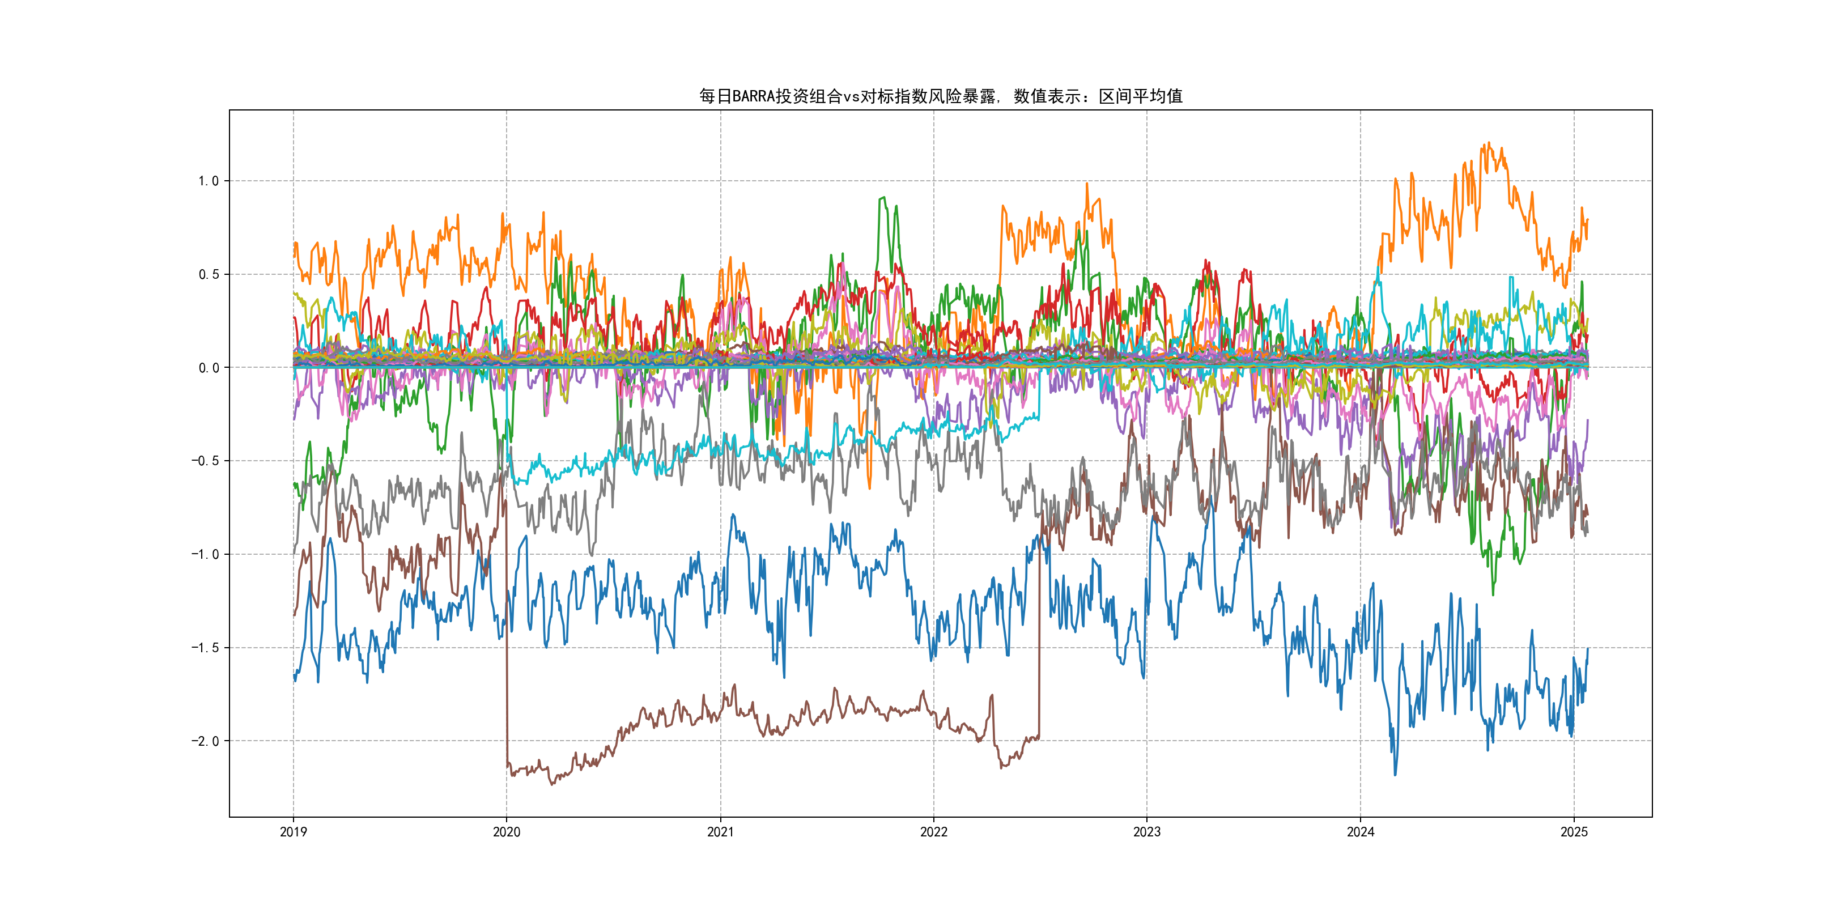Viewport: 1836px width, 918px height.
Task: Click the -1.5 y-axis tick label
Action: [x=205, y=648]
